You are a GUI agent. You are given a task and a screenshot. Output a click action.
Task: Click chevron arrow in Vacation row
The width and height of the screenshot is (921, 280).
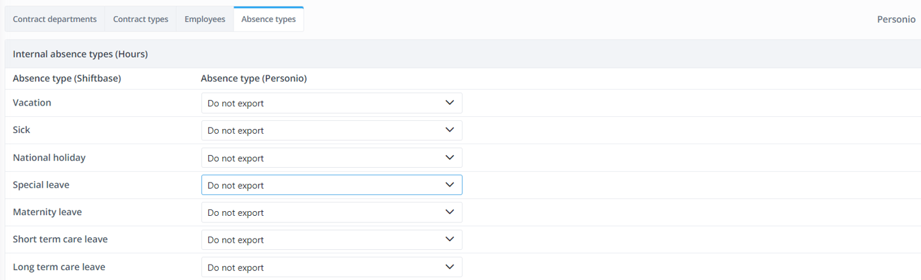point(450,103)
